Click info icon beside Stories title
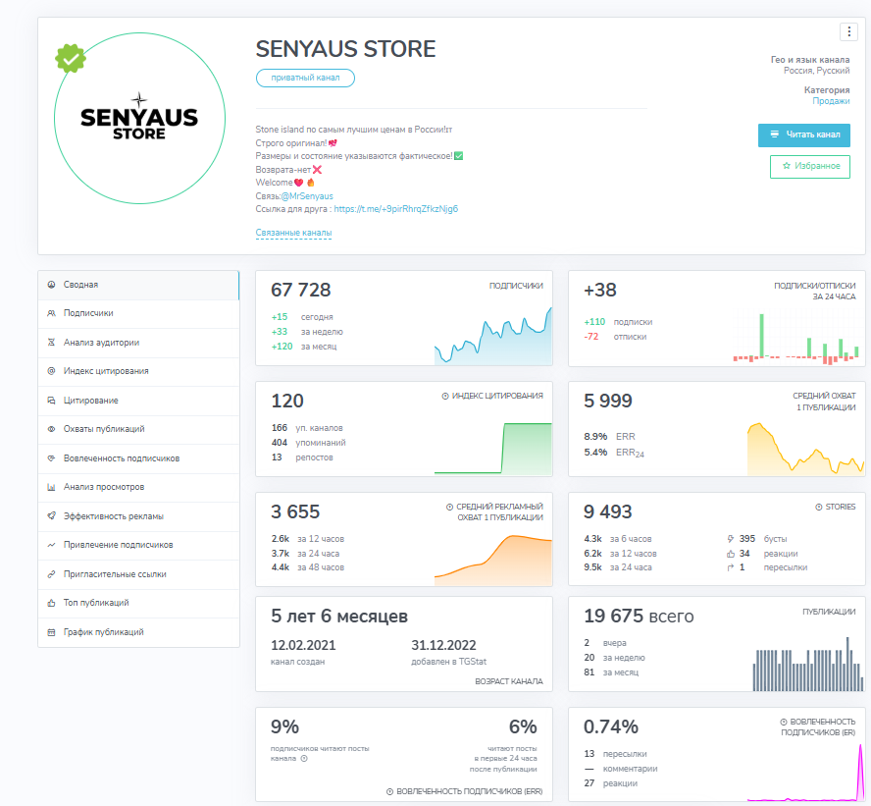 coord(819,507)
